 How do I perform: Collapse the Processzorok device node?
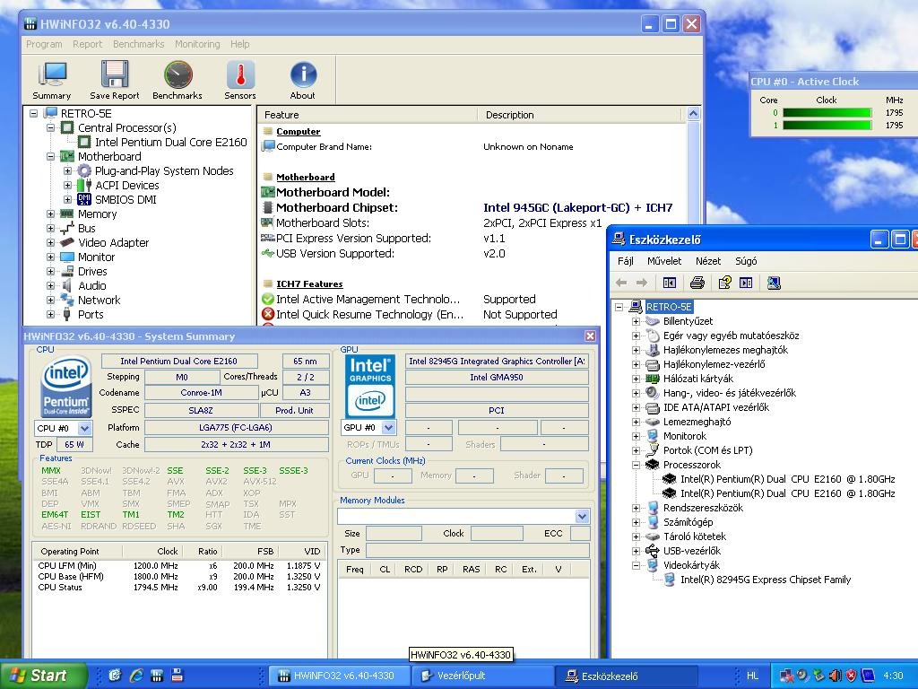tap(637, 465)
